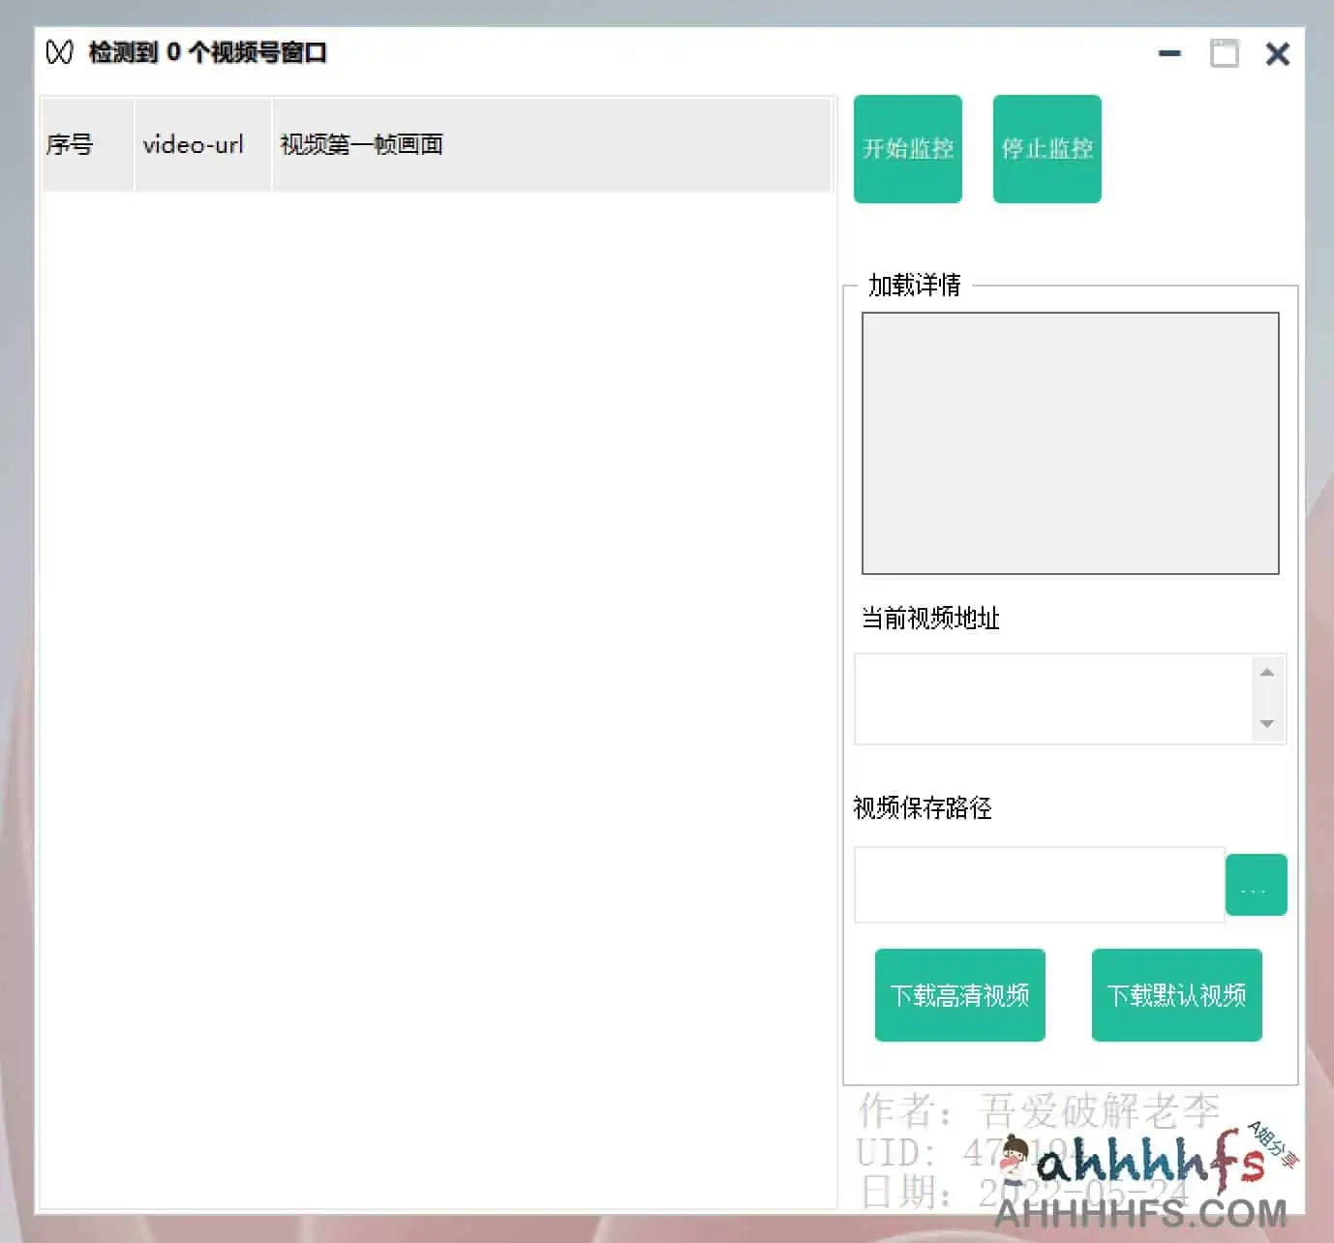Click the 下载默认视频 button
1334x1243 pixels.
pyautogui.click(x=1176, y=995)
